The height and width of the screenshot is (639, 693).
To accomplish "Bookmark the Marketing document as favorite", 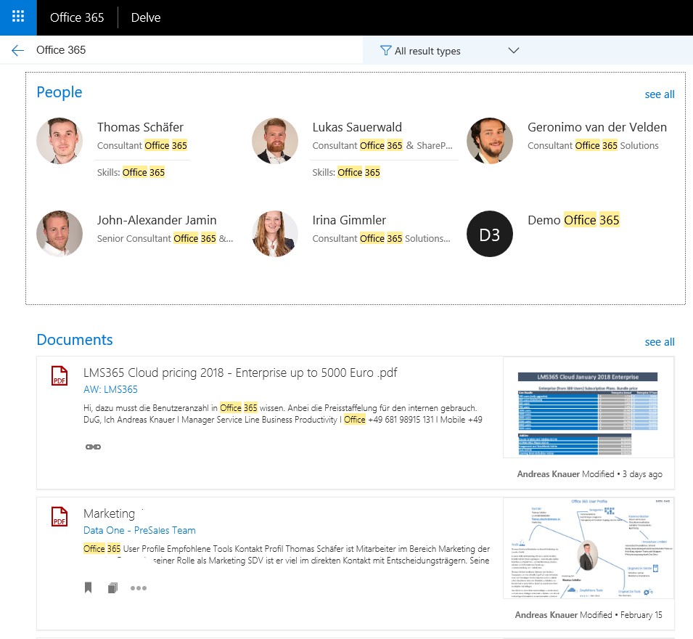I will point(89,588).
